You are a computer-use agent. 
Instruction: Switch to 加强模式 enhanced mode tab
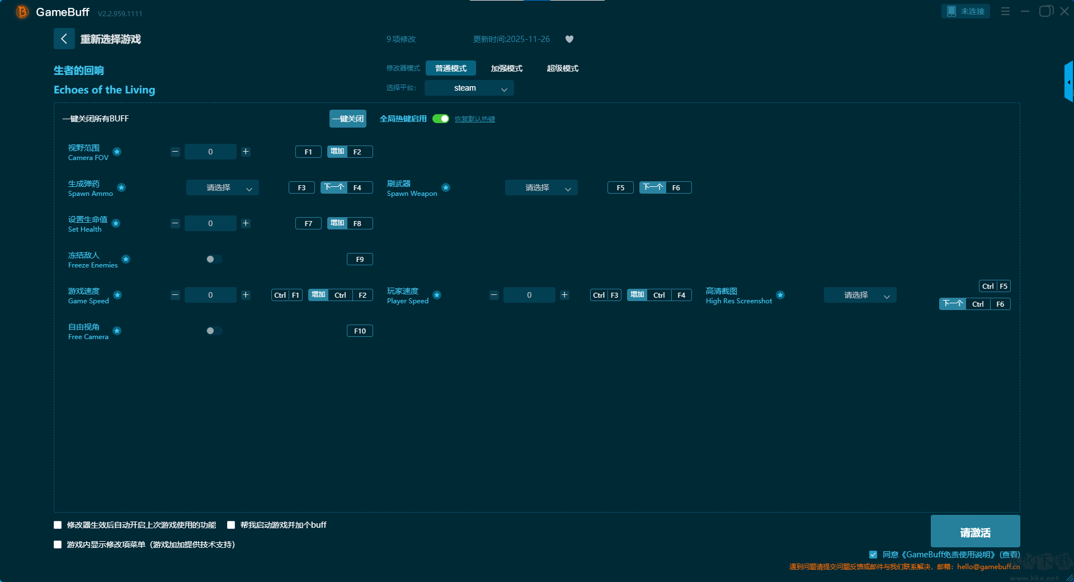(506, 68)
